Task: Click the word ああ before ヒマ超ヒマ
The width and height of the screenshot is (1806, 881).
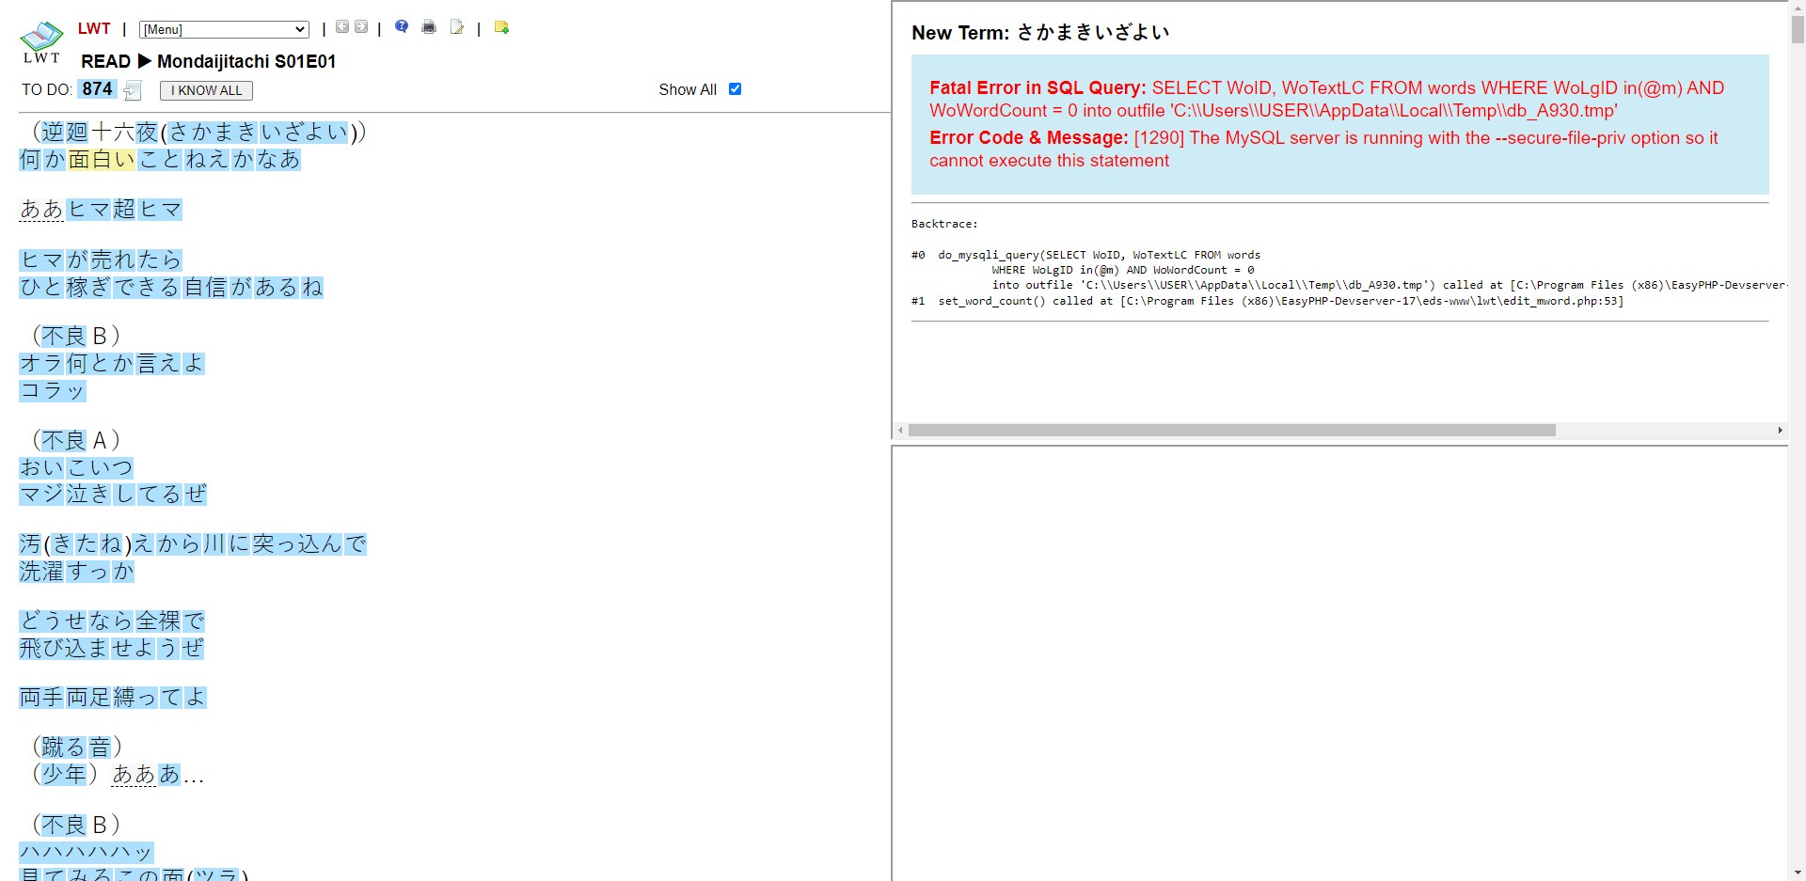Action: 41,209
